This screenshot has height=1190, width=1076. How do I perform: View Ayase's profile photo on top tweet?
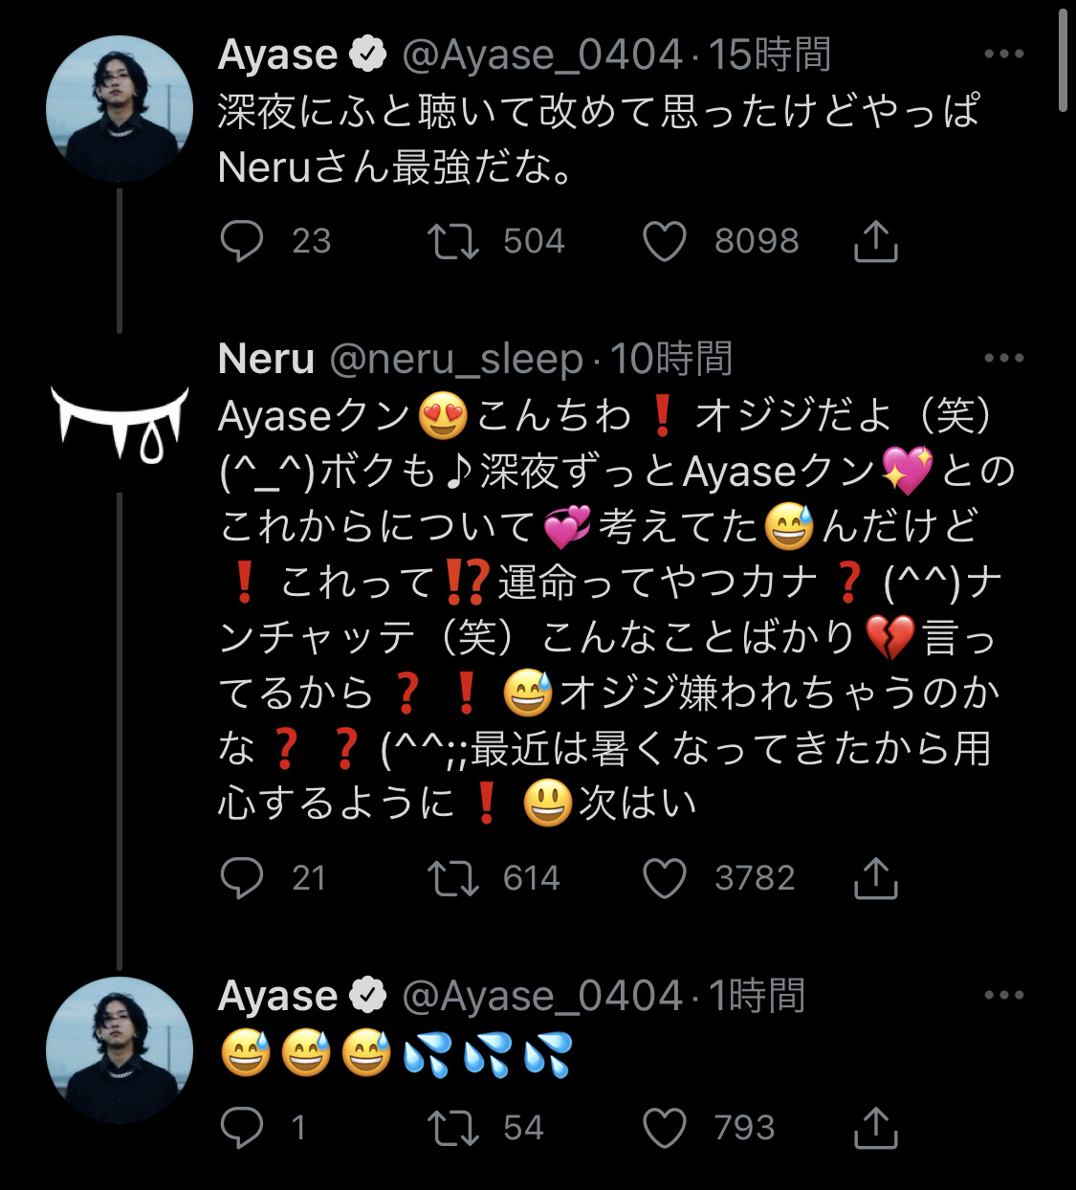coord(120,109)
